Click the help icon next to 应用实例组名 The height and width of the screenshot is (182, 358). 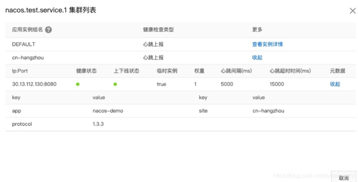pos(48,30)
